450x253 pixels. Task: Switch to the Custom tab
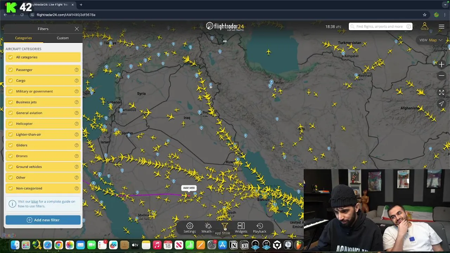[x=63, y=38]
